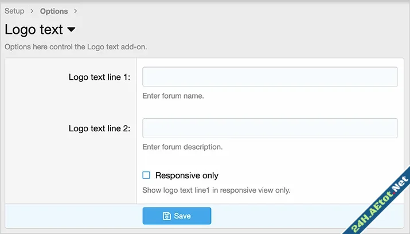Click the Save button

(x=177, y=216)
